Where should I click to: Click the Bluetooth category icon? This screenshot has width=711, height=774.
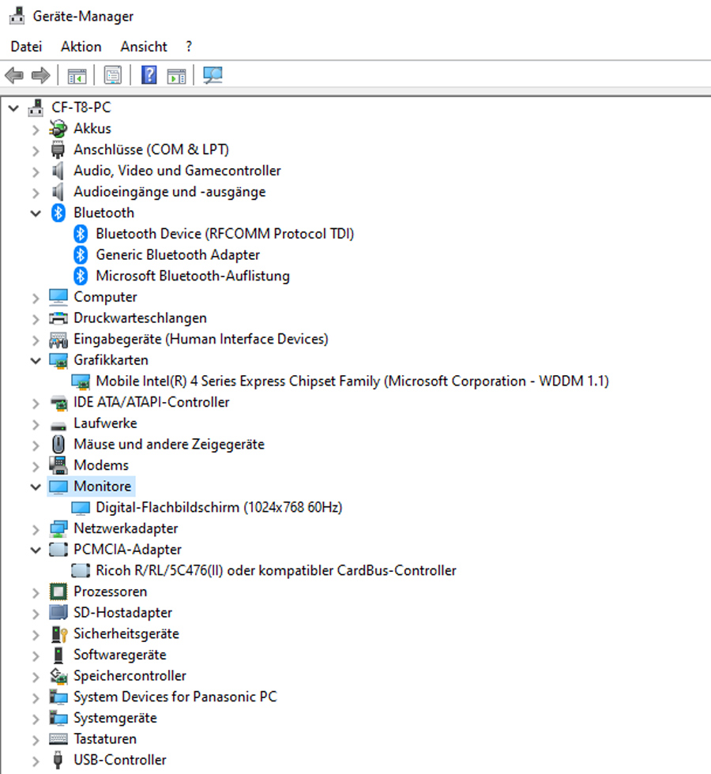(58, 212)
